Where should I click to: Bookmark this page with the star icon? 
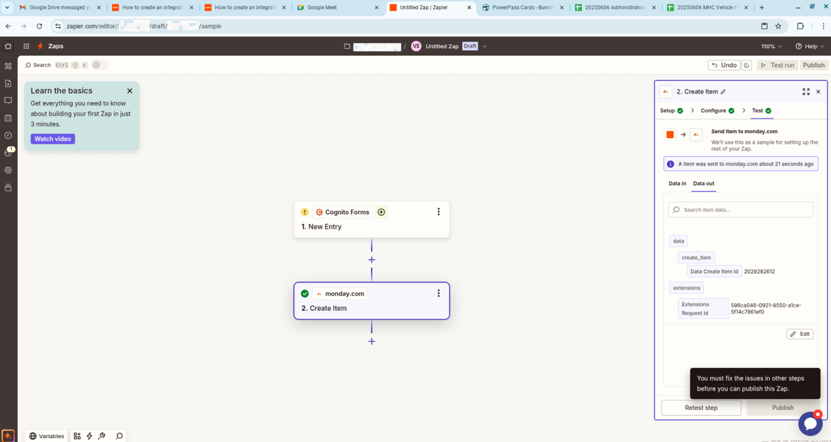pos(778,26)
